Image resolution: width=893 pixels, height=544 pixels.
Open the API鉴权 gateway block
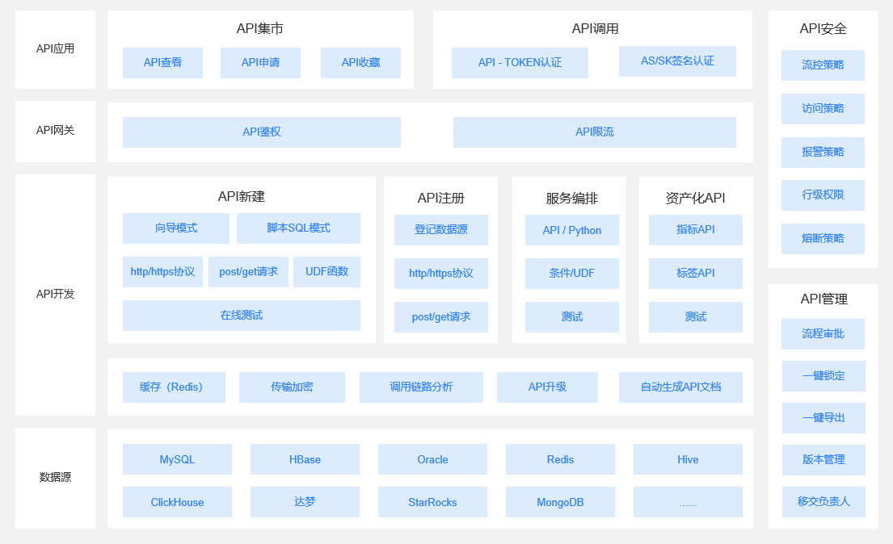coord(261,132)
